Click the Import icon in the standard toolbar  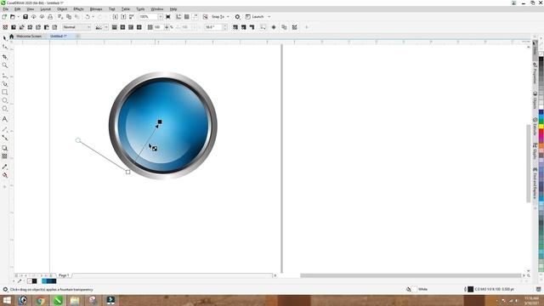point(116,17)
